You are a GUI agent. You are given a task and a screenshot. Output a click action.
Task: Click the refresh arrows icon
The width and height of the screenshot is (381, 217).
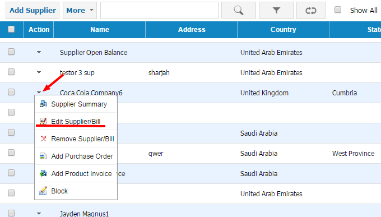311,10
